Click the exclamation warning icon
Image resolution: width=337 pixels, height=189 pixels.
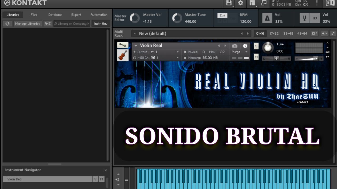(x=317, y=3)
